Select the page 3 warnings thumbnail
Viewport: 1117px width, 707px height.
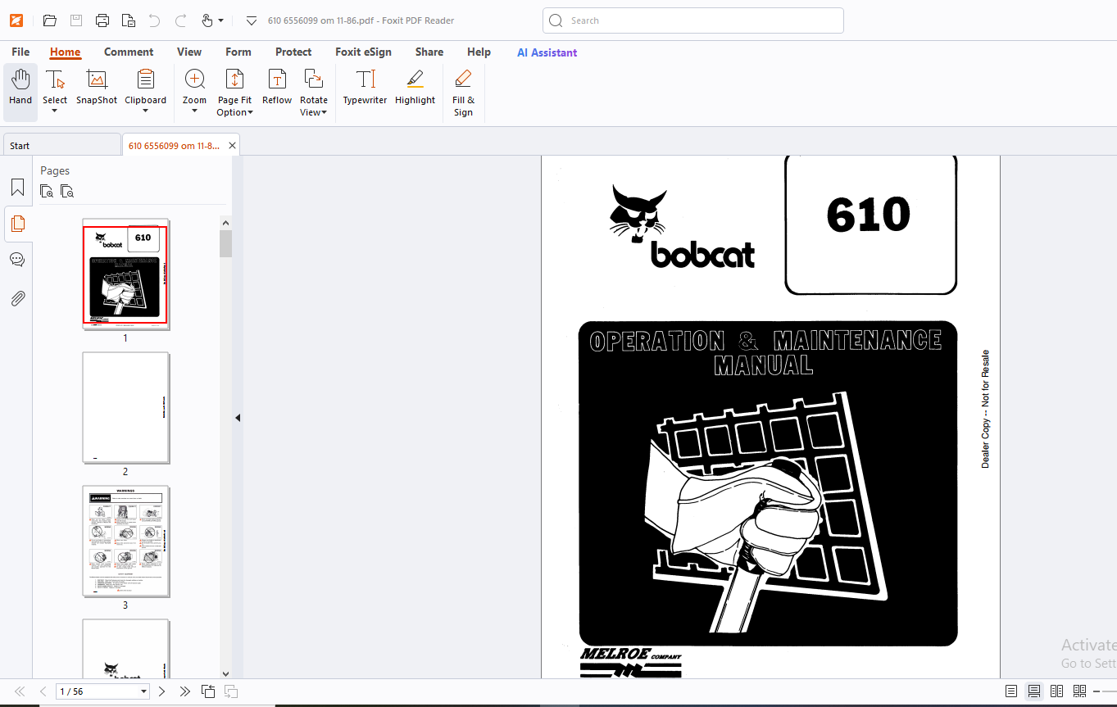[x=125, y=542]
